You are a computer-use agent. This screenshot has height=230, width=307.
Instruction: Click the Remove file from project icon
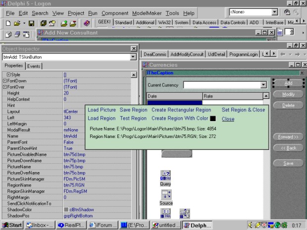click(x=73, y=23)
